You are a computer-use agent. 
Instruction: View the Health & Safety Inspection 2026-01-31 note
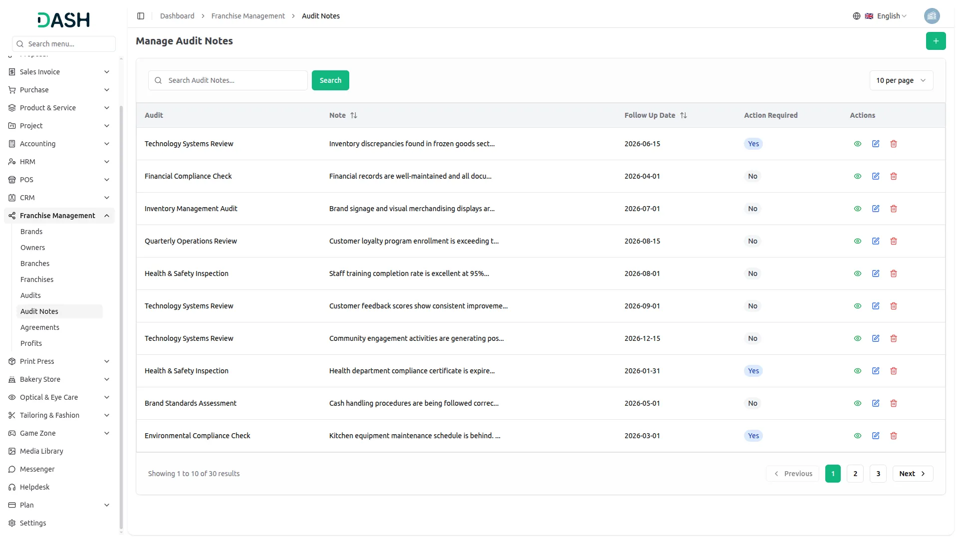click(x=857, y=371)
